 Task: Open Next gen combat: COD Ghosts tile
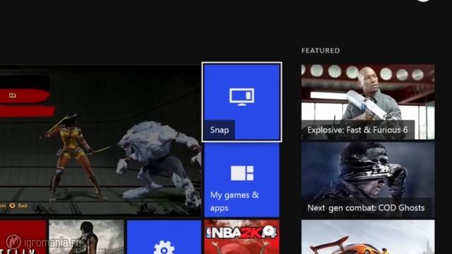[368, 180]
